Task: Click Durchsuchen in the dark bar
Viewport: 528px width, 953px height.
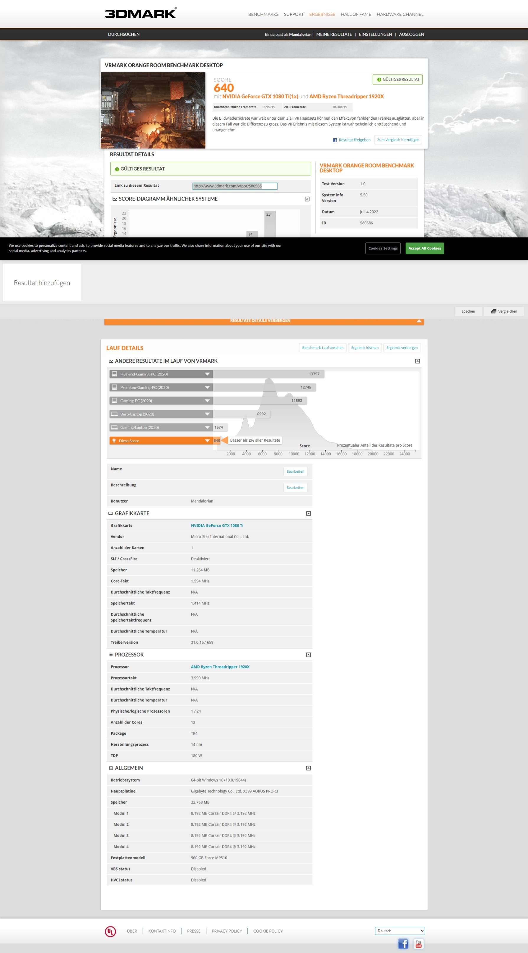Action: point(123,34)
